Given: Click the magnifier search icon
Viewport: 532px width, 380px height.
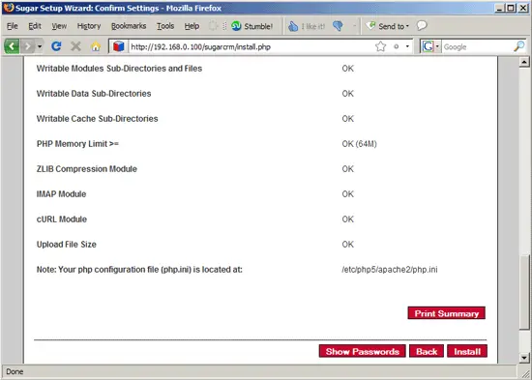Looking at the screenshot, I should [x=519, y=46].
